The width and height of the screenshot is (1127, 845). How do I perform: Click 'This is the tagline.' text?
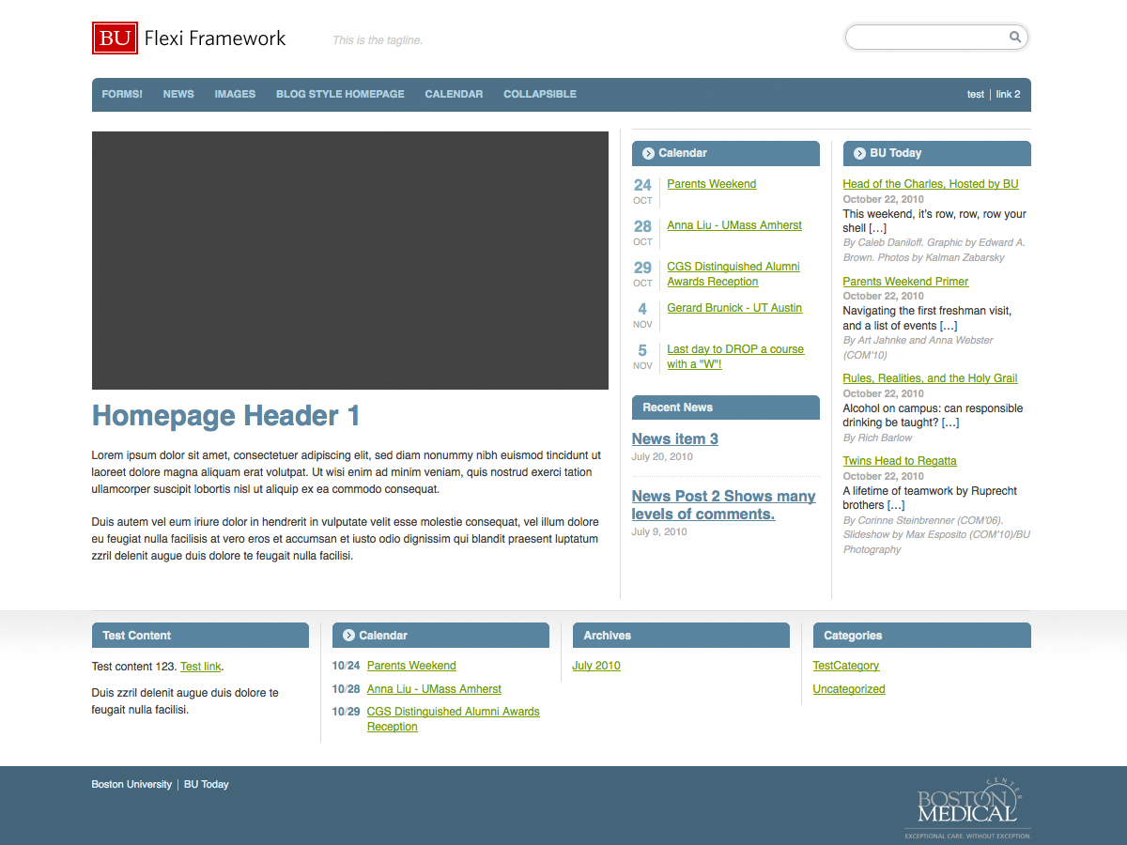tap(378, 40)
